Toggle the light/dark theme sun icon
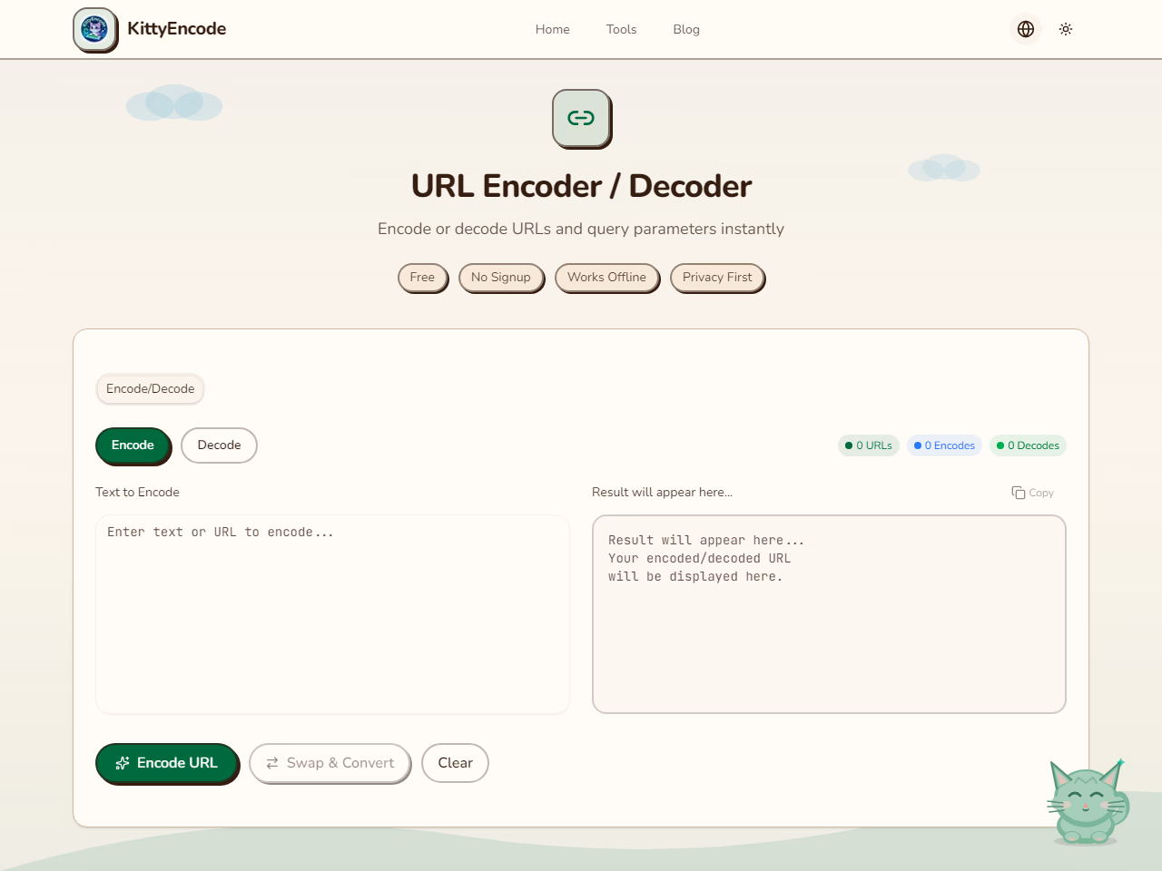The height and width of the screenshot is (871, 1162). click(x=1066, y=29)
